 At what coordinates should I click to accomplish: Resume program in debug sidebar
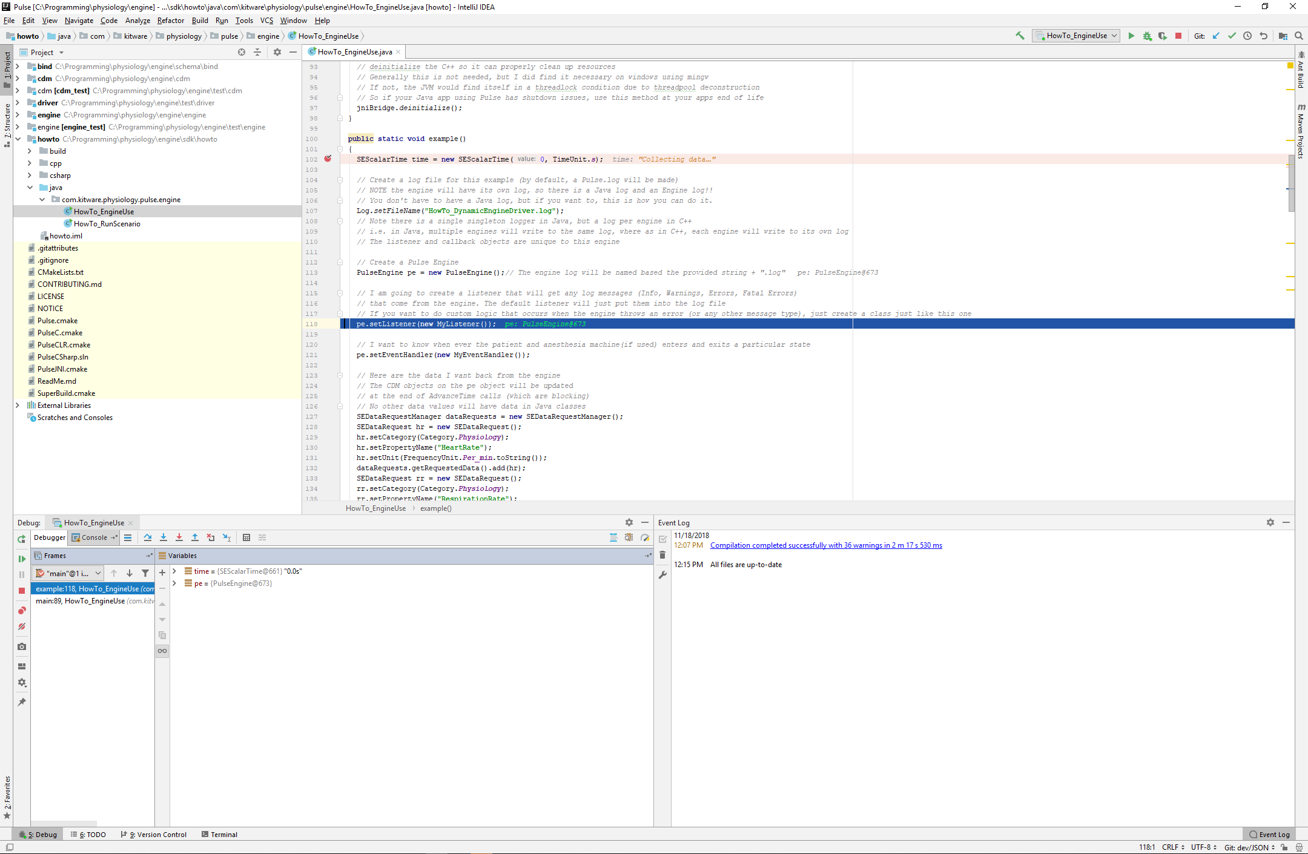tap(22, 559)
